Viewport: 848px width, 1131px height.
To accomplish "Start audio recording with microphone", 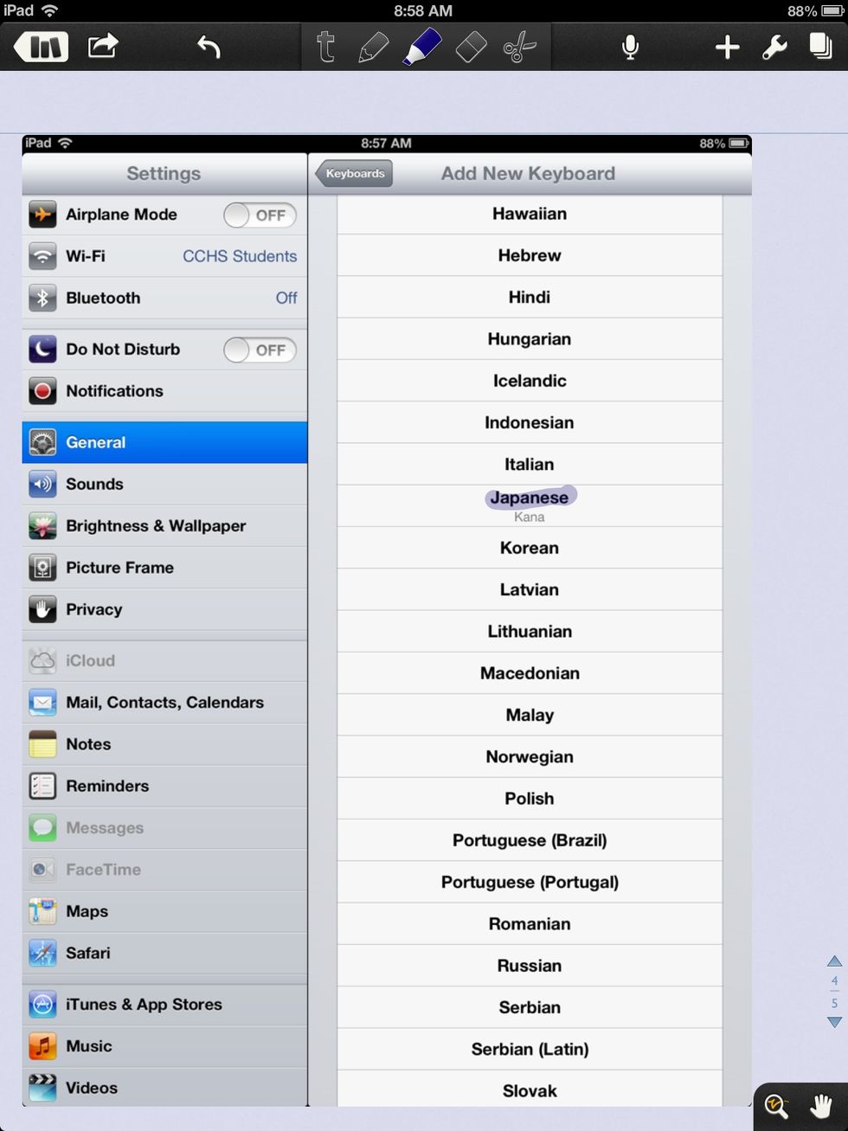I will (x=631, y=47).
